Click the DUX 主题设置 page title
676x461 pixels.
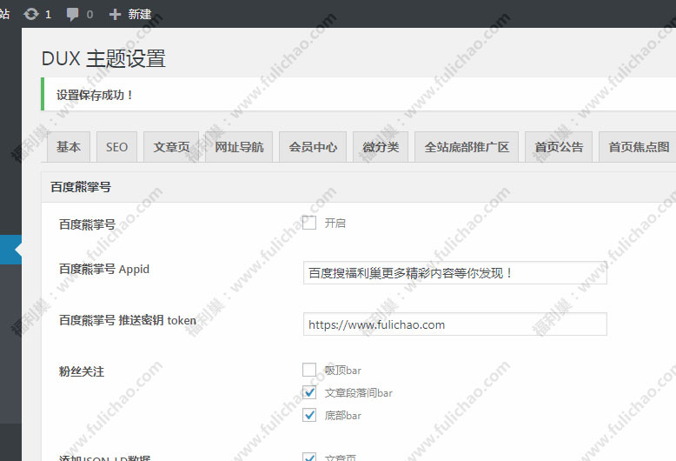pos(103,58)
